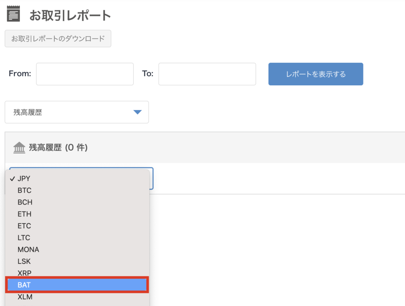This screenshot has height=306, width=405.
Task: Click the To date input field
Action: point(207,74)
